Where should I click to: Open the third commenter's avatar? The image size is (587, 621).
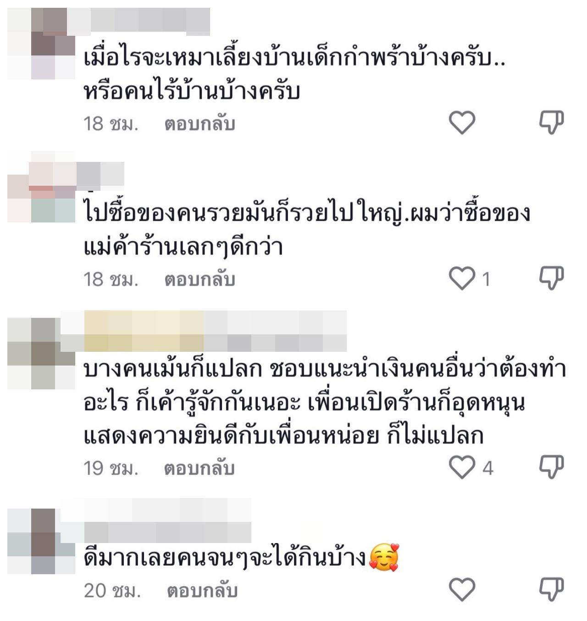41,353
